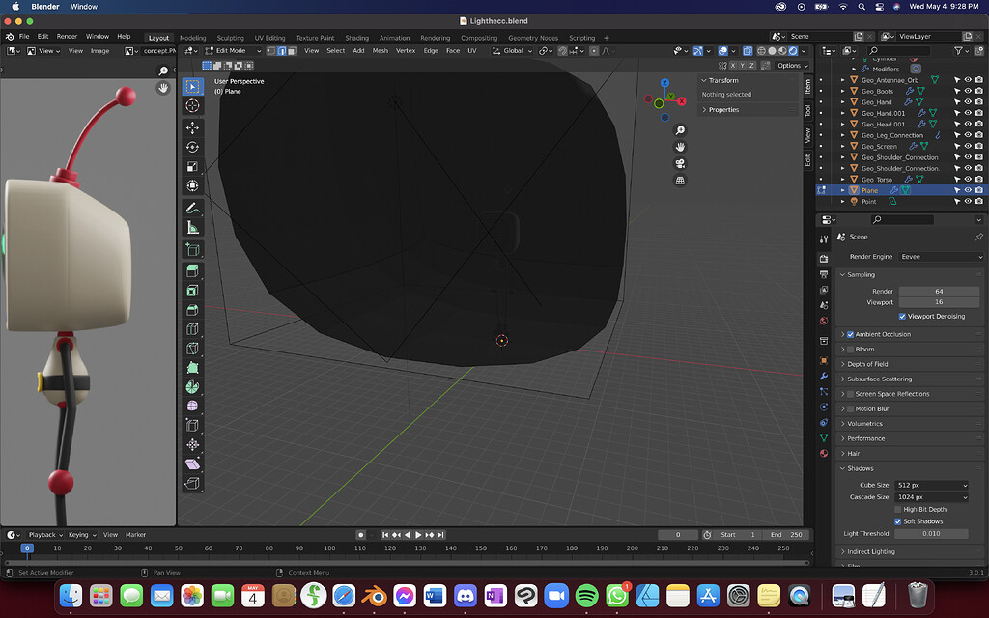Open Material properties tab icon

click(x=824, y=454)
